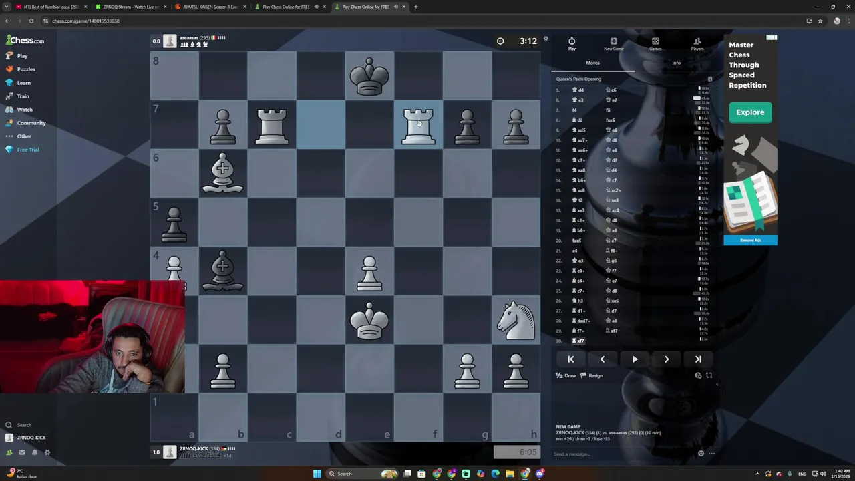Click the add-time icon next to flip board

pos(699,375)
